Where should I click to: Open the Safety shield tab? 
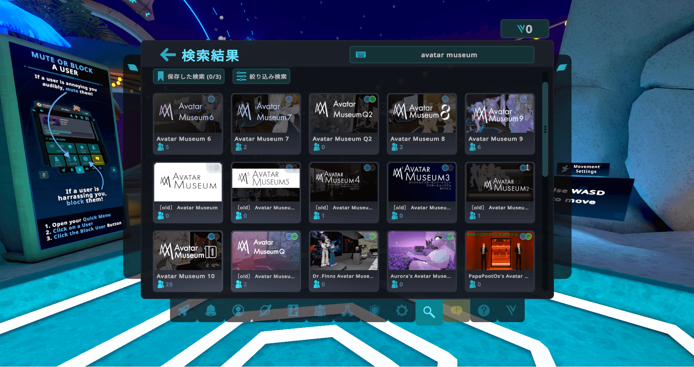click(x=374, y=310)
